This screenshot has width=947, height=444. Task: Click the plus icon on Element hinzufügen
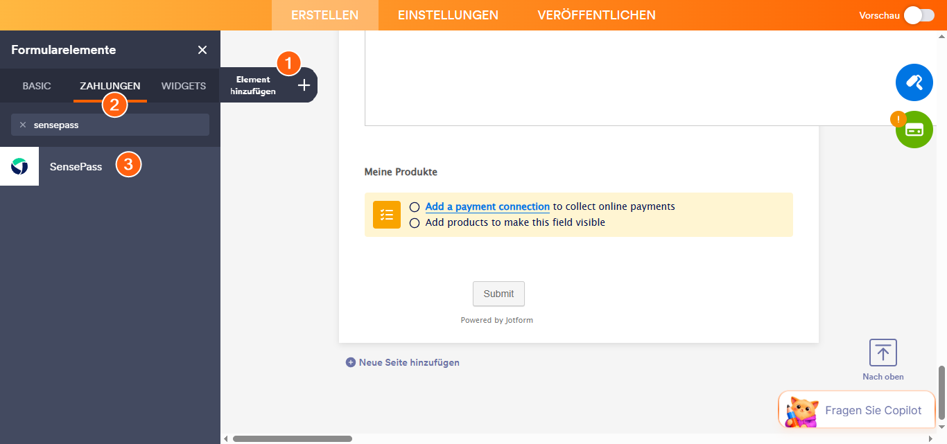point(303,85)
